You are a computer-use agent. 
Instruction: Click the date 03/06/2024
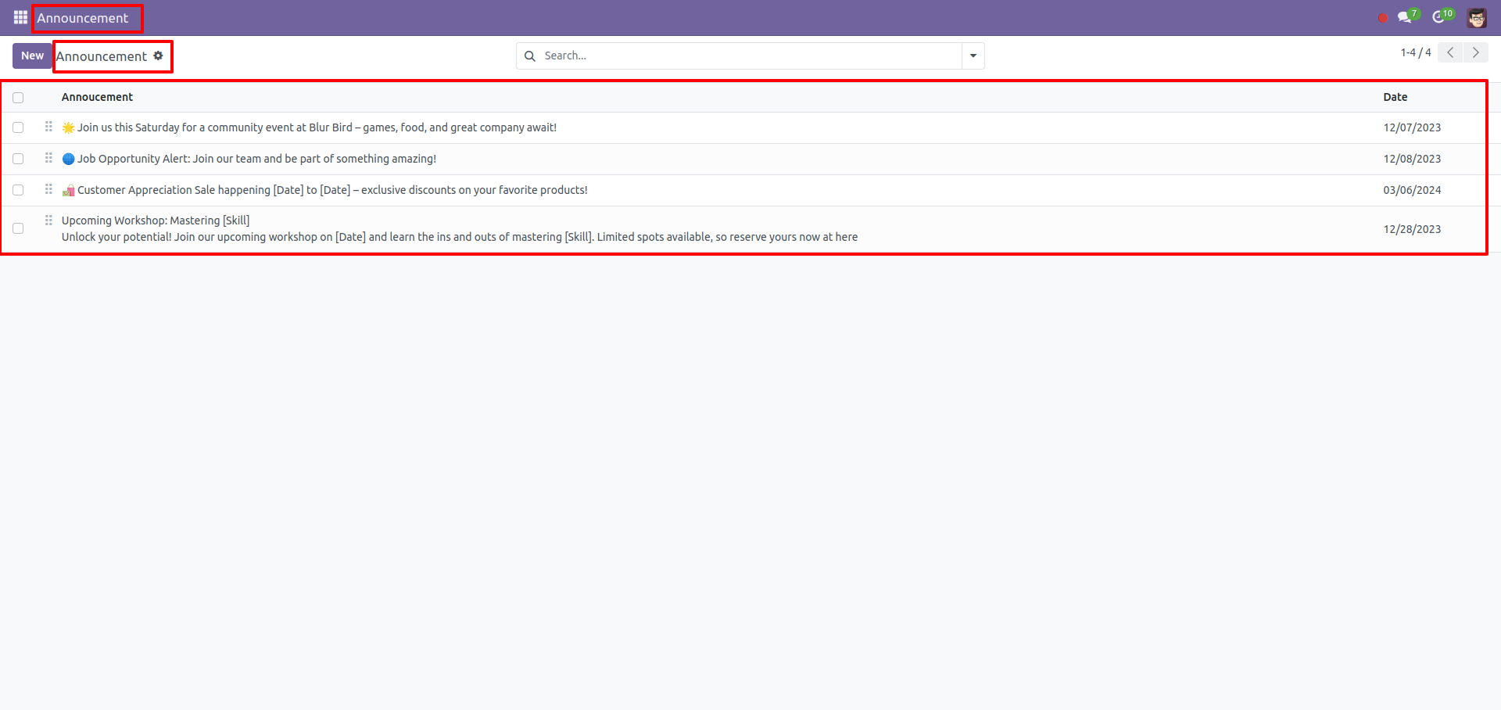(1412, 190)
